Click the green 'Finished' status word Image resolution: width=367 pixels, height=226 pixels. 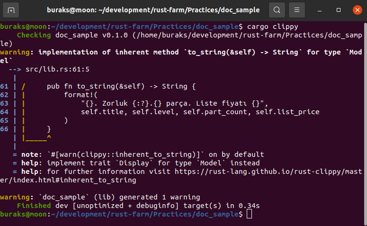tap(34, 206)
